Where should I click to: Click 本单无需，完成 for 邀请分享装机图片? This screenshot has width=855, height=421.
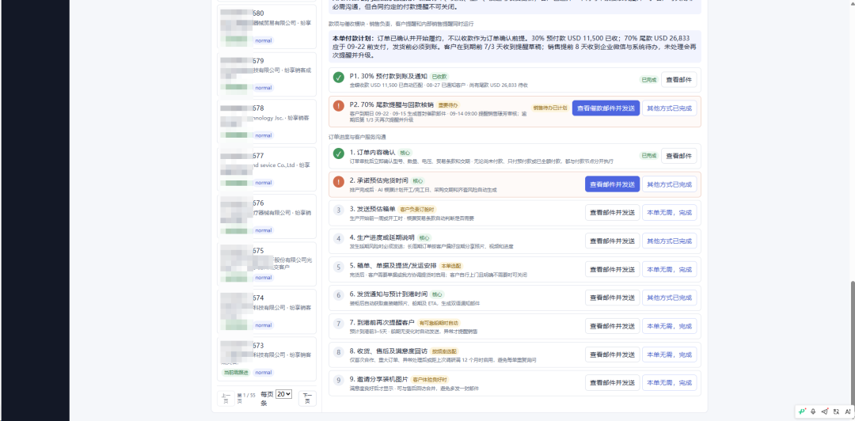coord(669,383)
